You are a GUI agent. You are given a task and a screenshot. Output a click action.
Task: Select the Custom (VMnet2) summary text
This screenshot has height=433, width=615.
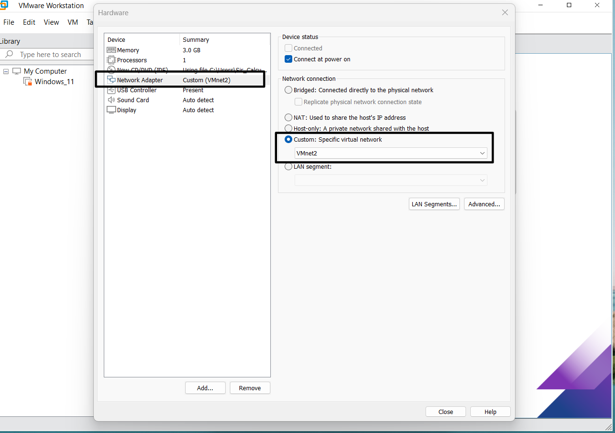[x=207, y=80]
